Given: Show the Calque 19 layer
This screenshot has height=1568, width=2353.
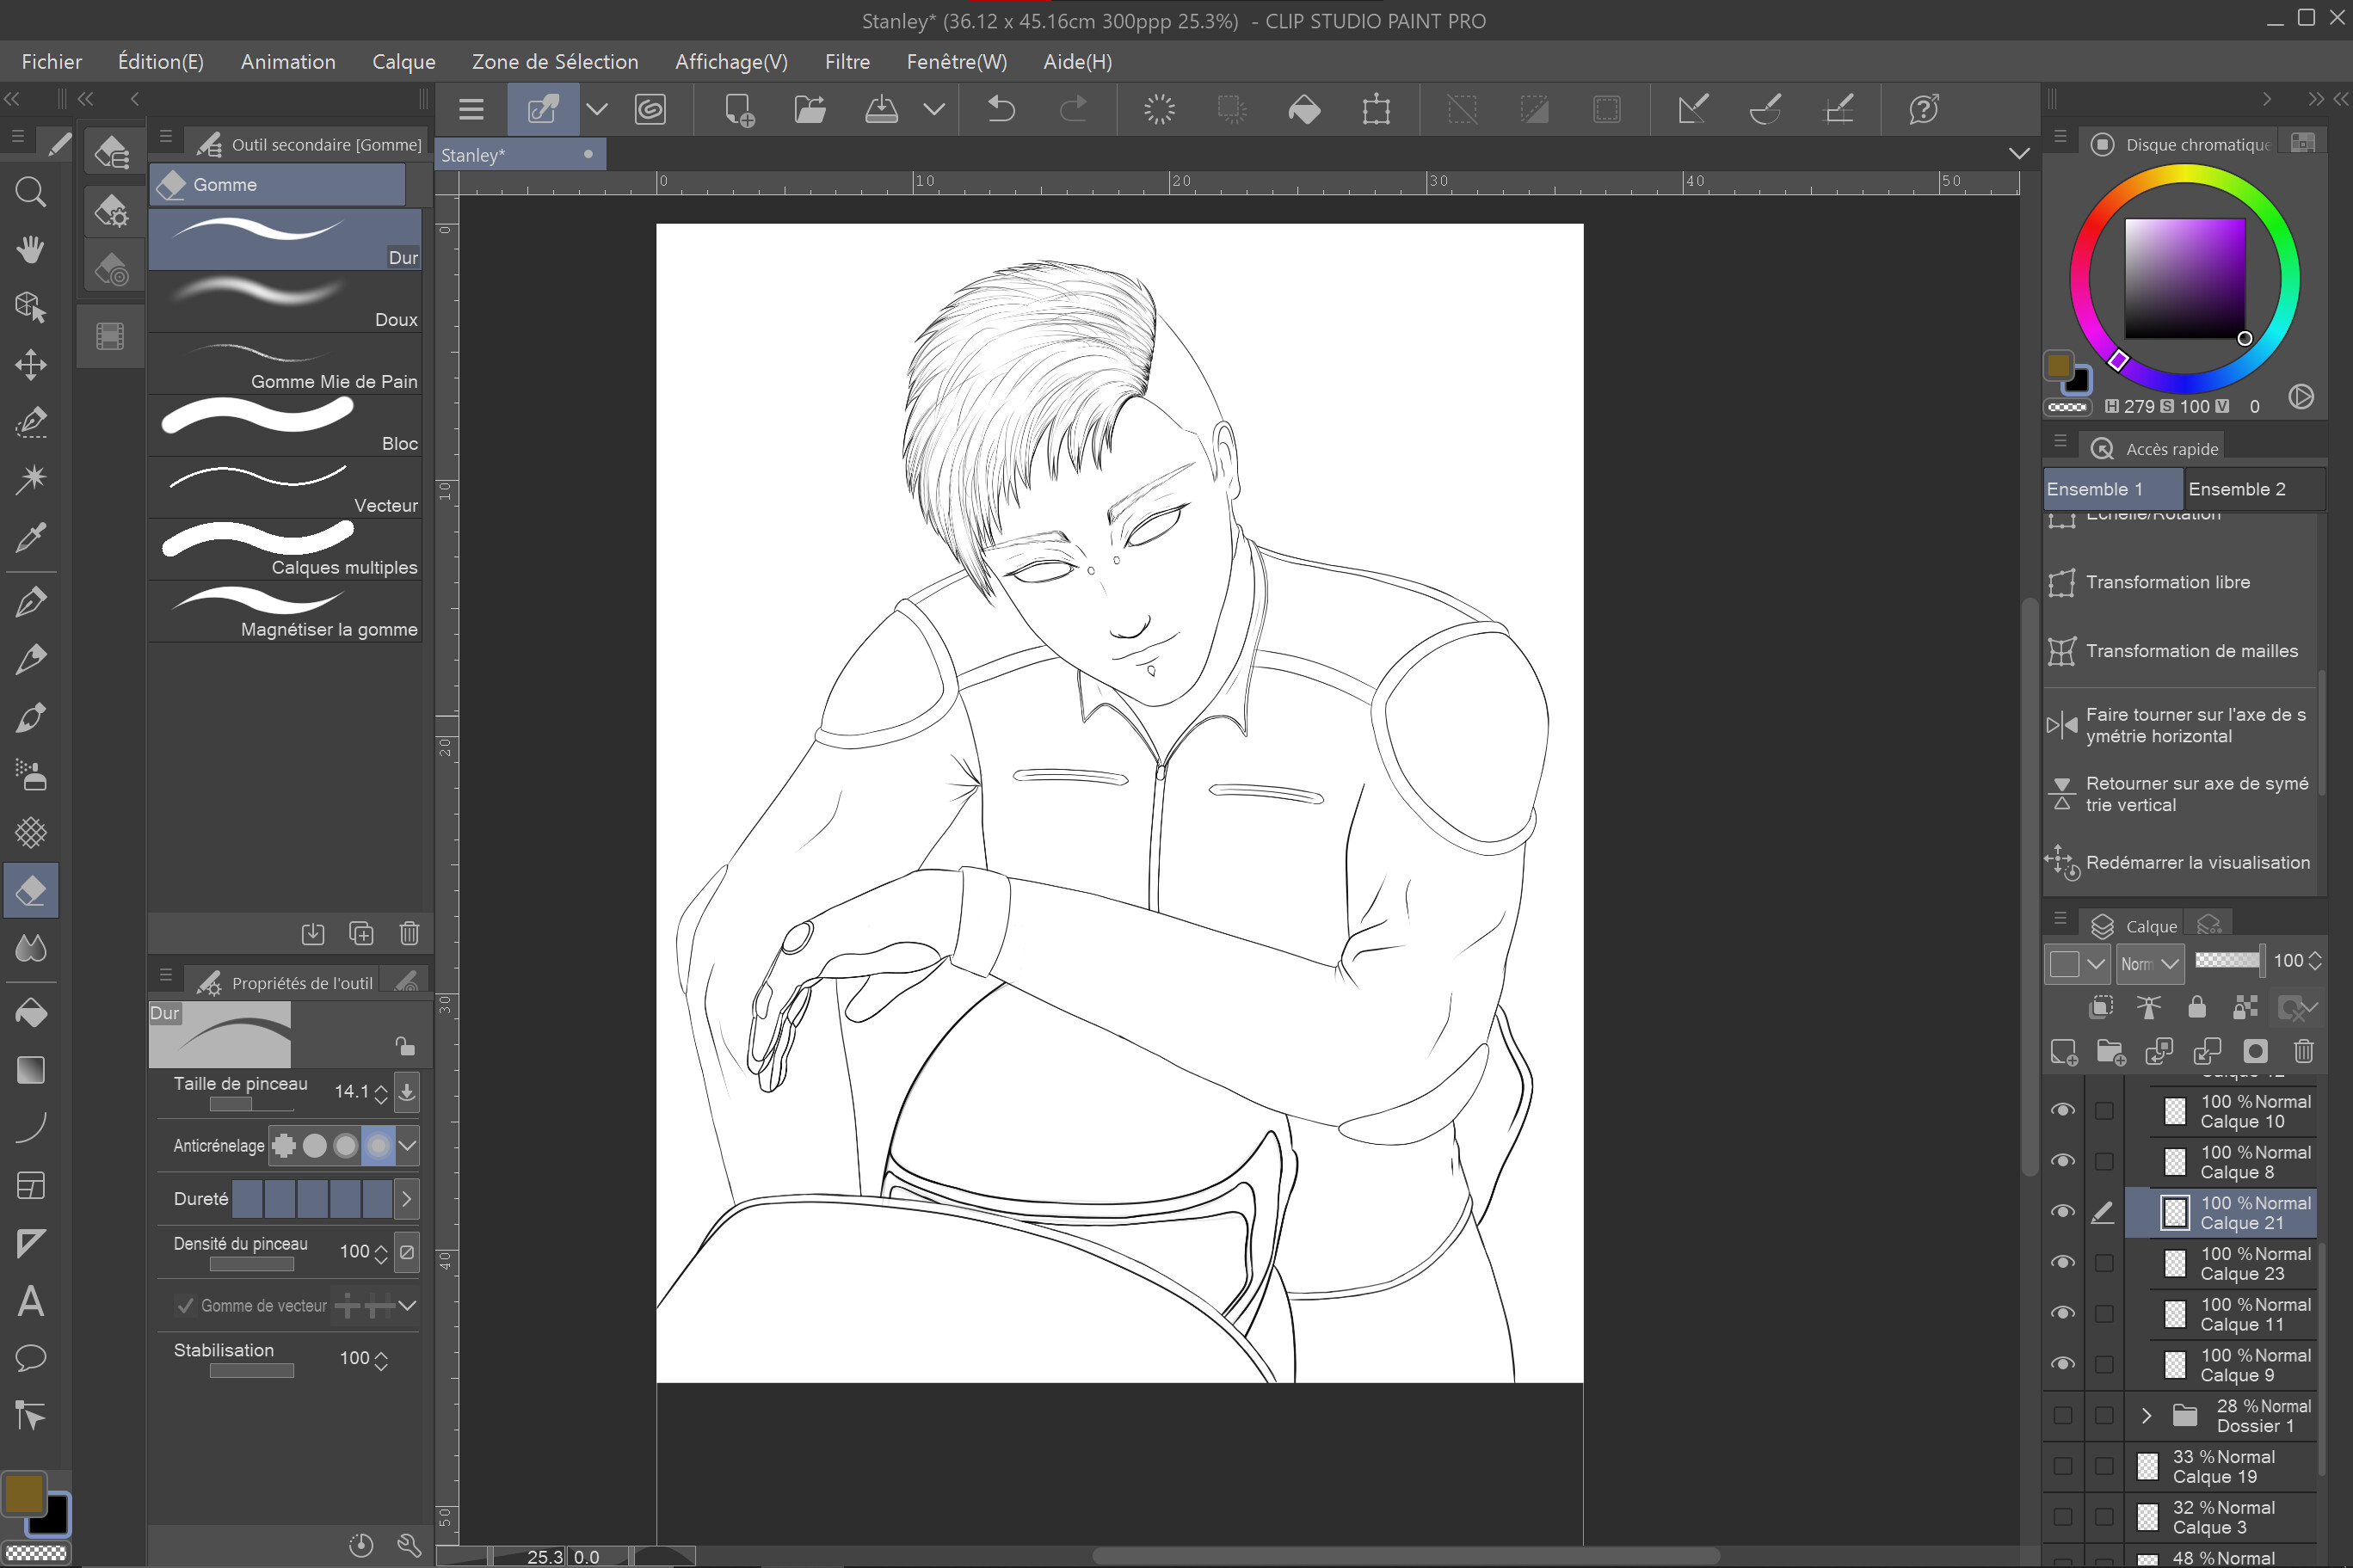Looking at the screenshot, I should 2062,1466.
